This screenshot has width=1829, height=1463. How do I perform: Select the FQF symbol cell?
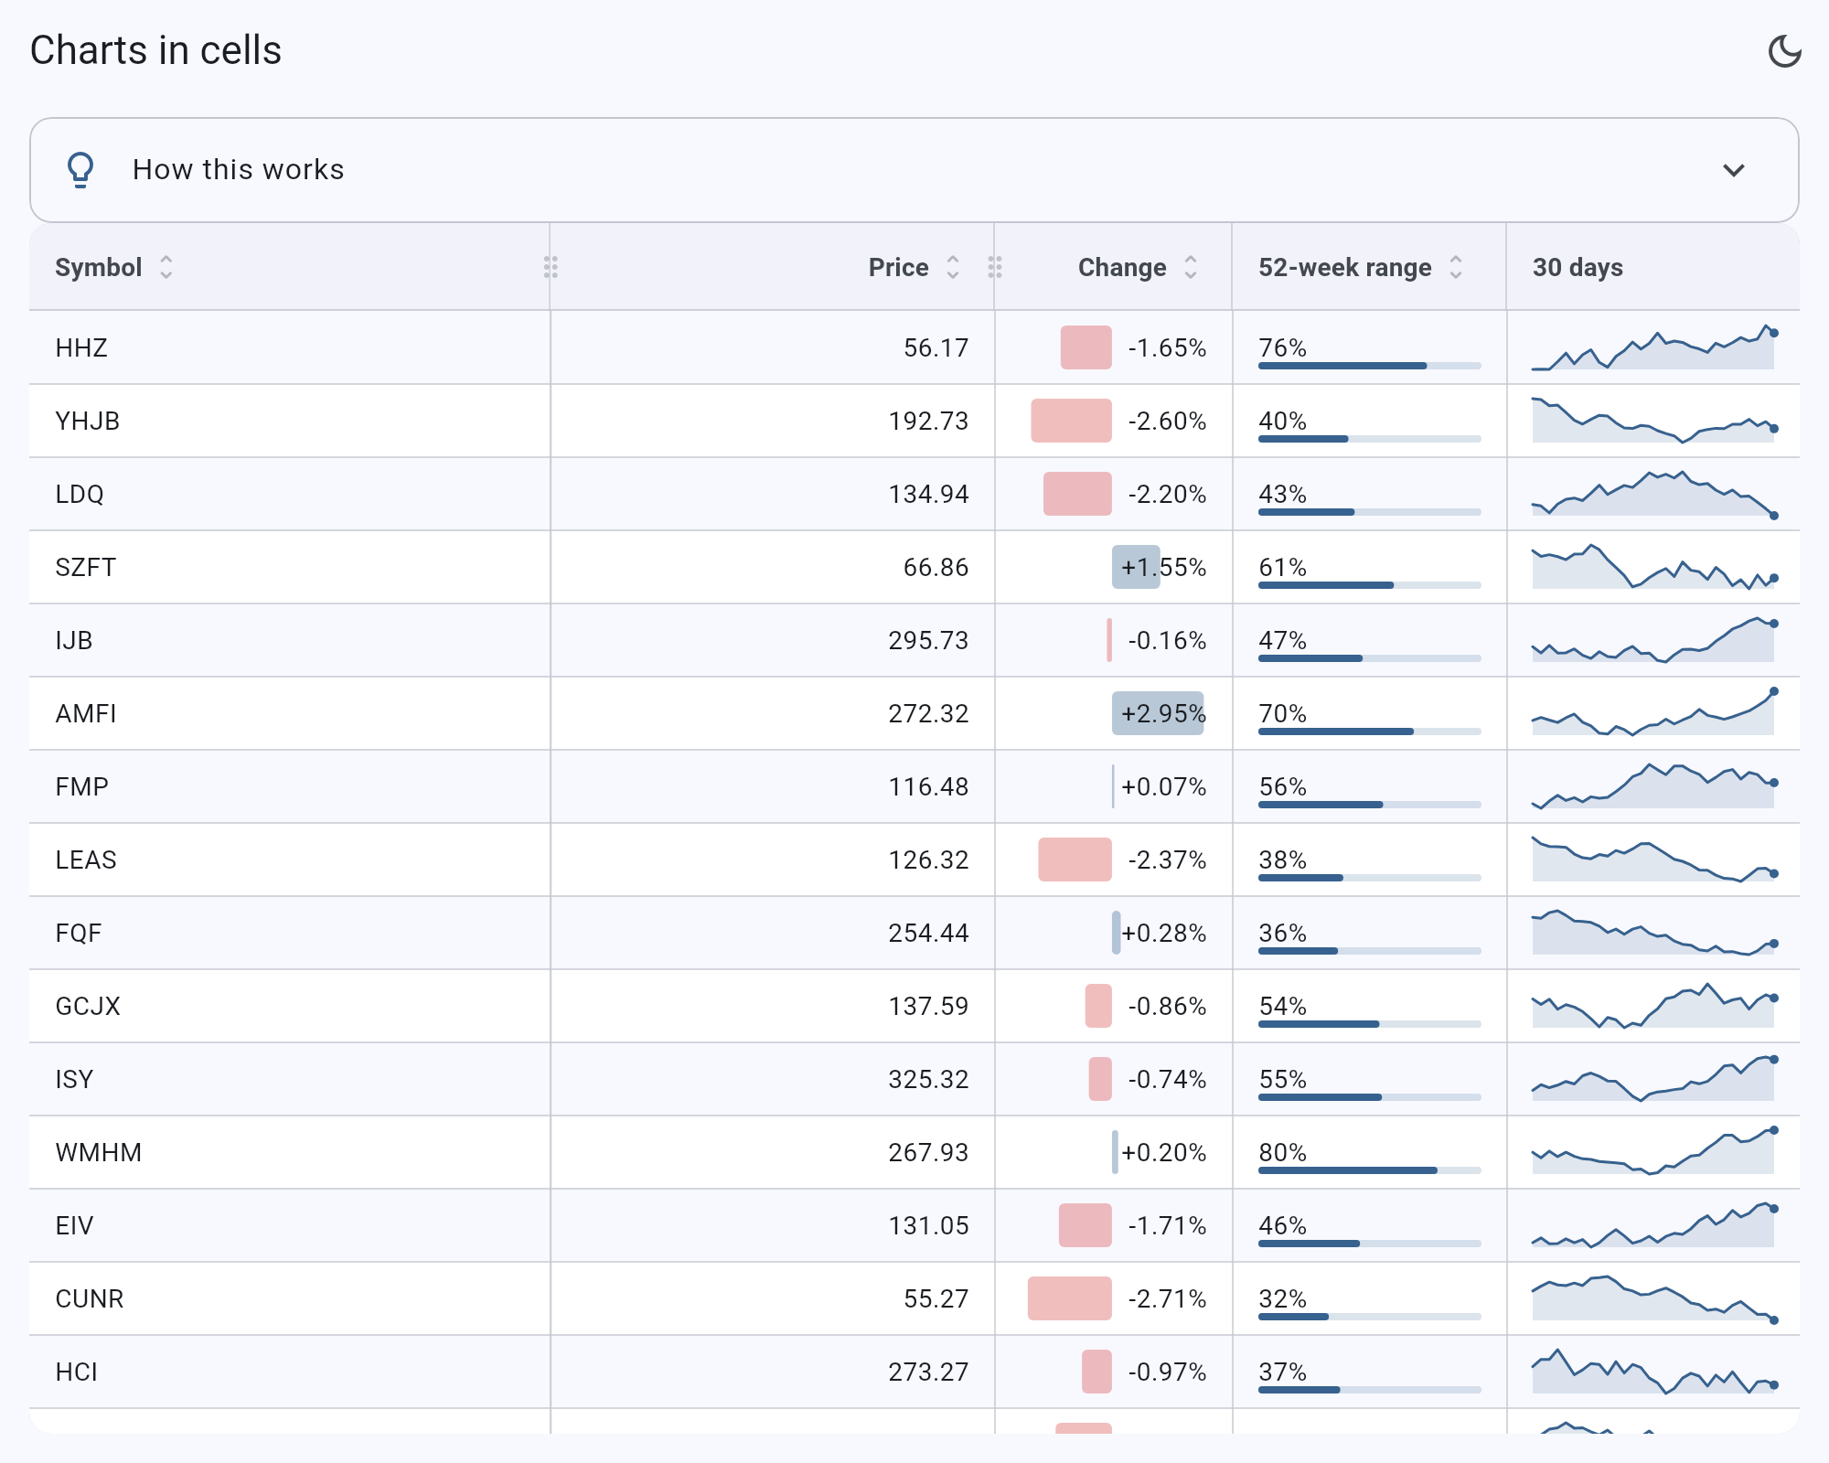coord(290,933)
